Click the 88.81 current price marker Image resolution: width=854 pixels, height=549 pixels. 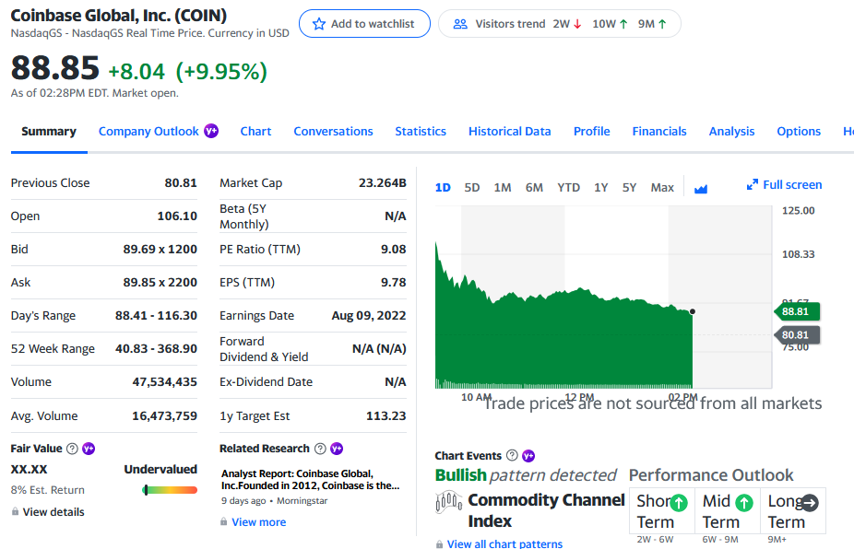(x=796, y=311)
